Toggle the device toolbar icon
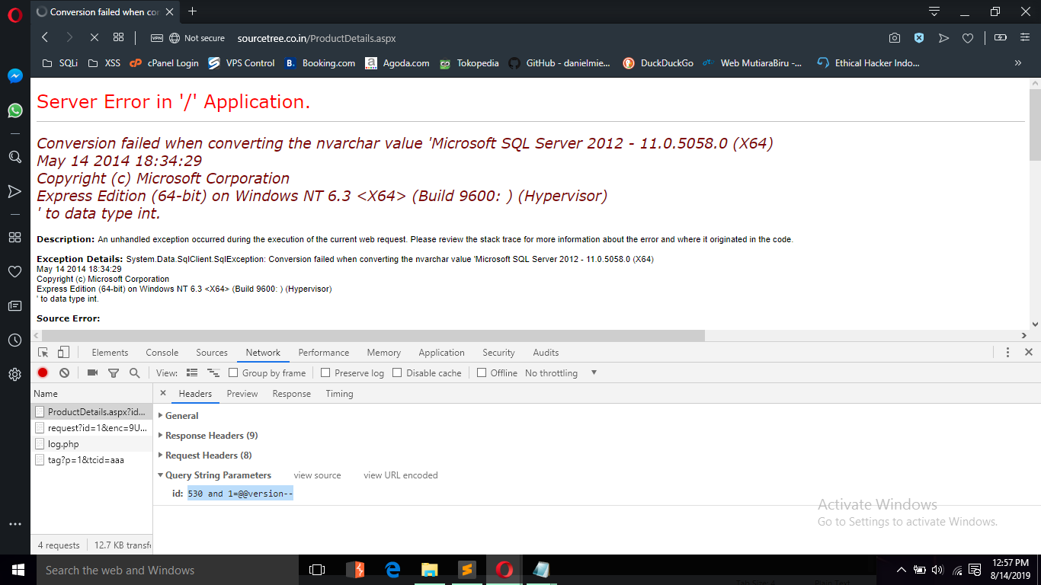 click(63, 353)
